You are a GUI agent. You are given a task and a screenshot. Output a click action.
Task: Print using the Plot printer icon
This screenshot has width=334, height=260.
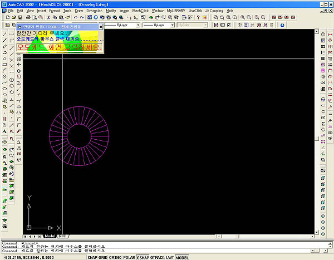(28, 17)
